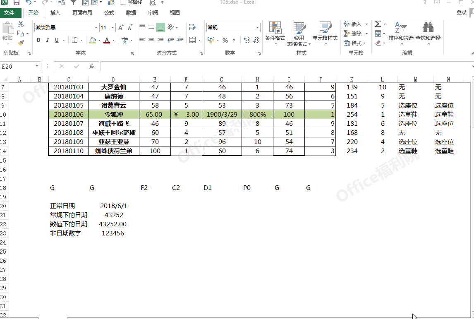Open 套用表格格式 table format menu
This screenshot has height=319, width=474.
pyautogui.click(x=299, y=34)
